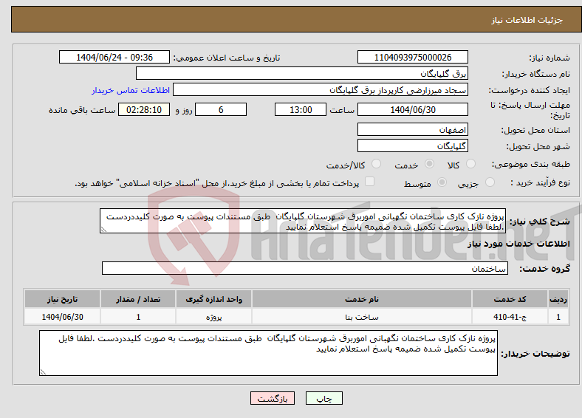
Task: Click the توضیحات خریدار notes text area
Action: (x=268, y=353)
